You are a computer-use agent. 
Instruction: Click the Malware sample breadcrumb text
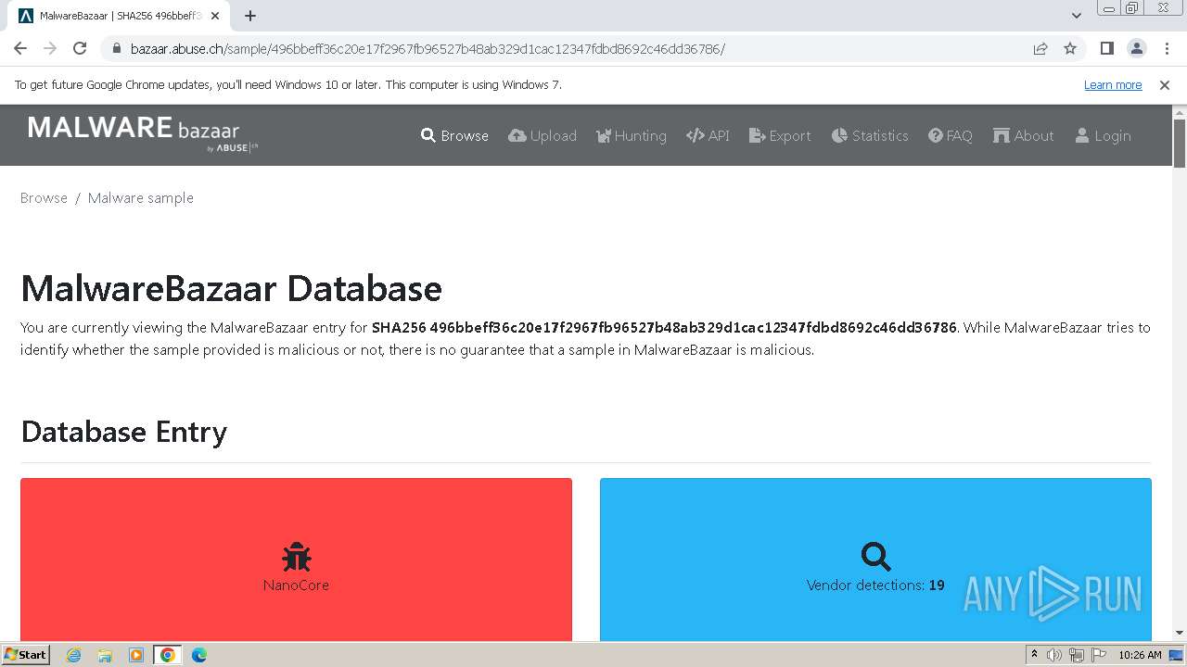click(141, 197)
